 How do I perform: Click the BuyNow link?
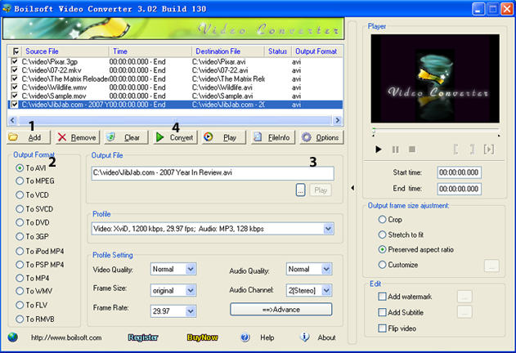tap(202, 337)
